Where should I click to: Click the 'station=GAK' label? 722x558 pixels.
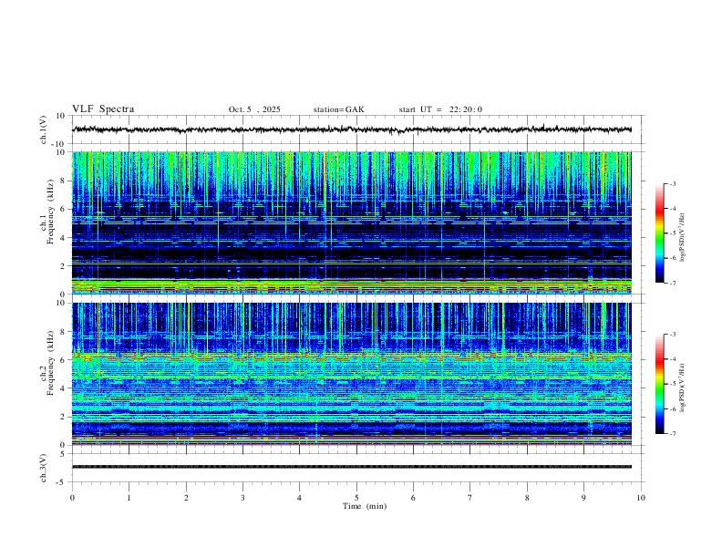pyautogui.click(x=338, y=109)
